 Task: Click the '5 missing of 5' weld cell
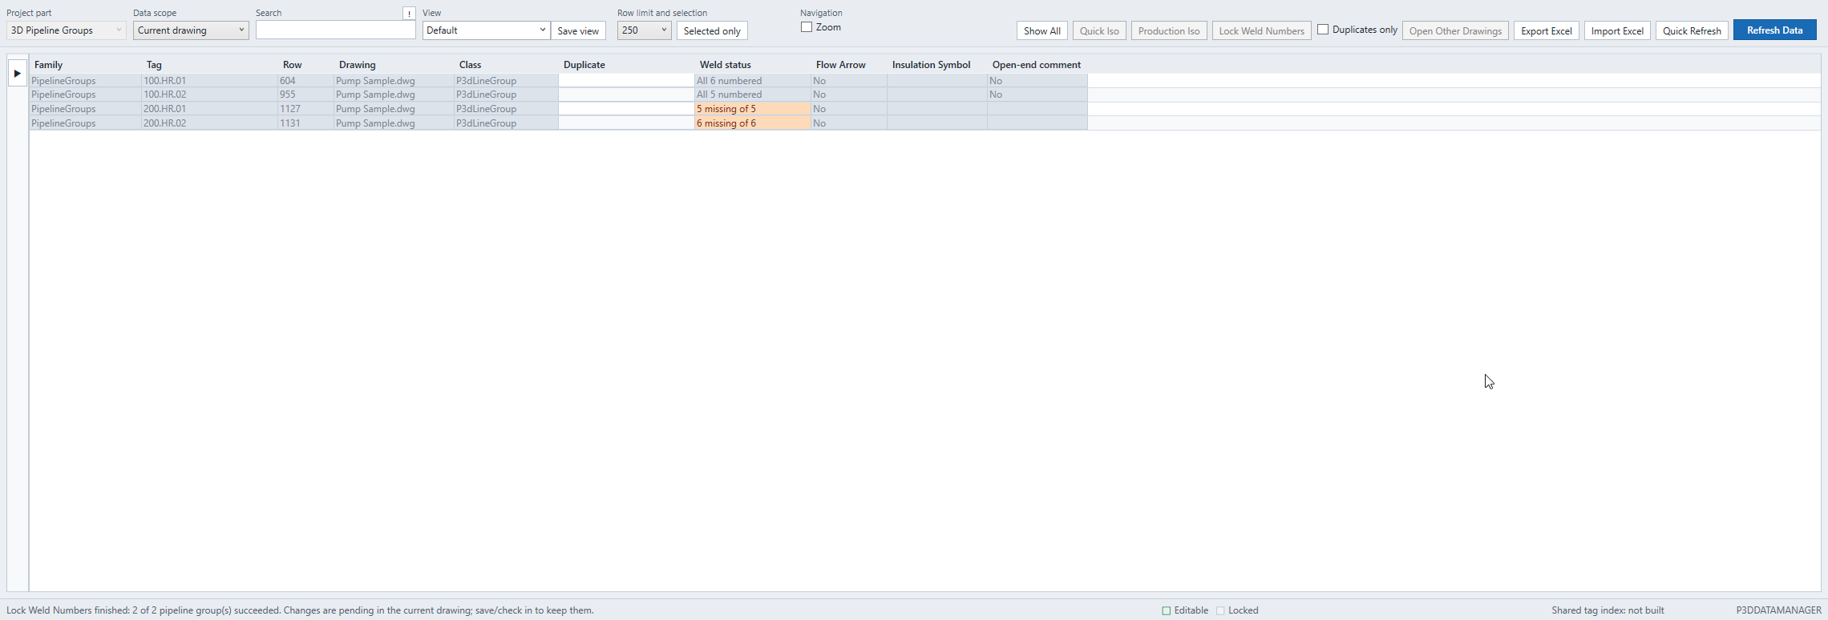(753, 109)
